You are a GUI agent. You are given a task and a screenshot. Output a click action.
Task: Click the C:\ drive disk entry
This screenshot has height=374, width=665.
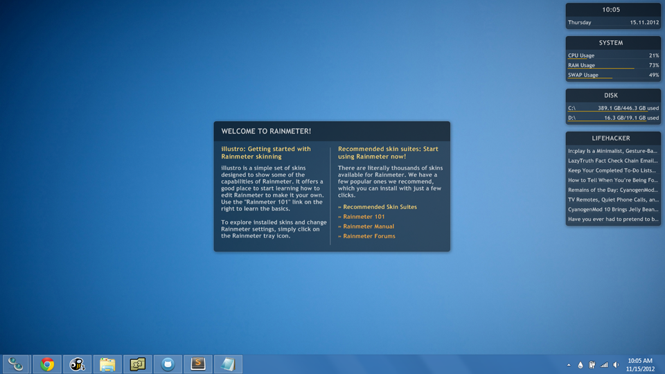click(x=613, y=108)
